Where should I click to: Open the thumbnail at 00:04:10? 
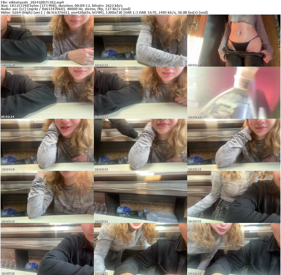tap(47, 145)
